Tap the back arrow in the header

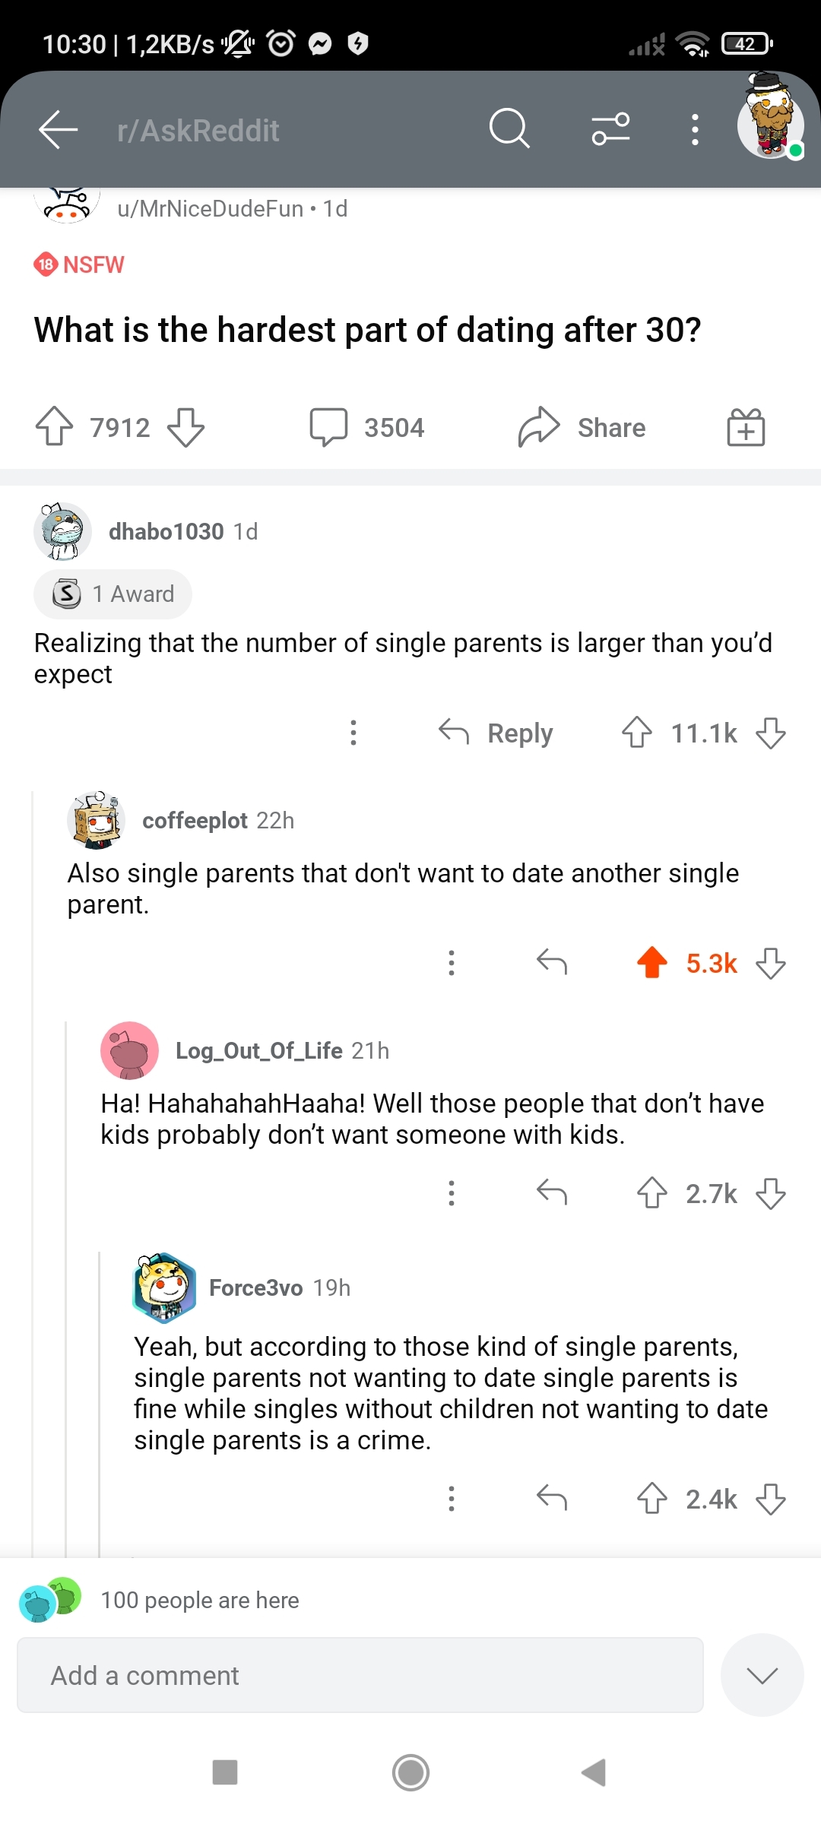click(58, 129)
